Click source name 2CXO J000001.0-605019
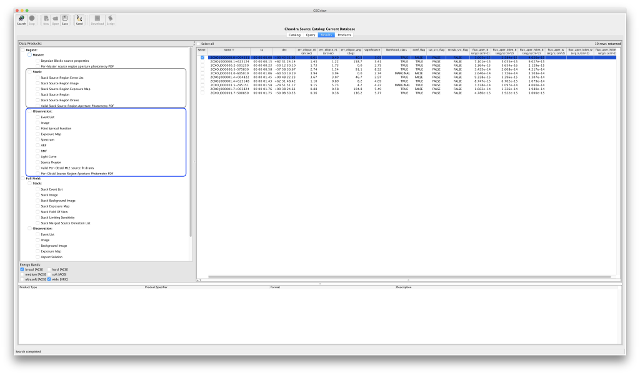The image size is (640, 375). [x=229, y=74]
